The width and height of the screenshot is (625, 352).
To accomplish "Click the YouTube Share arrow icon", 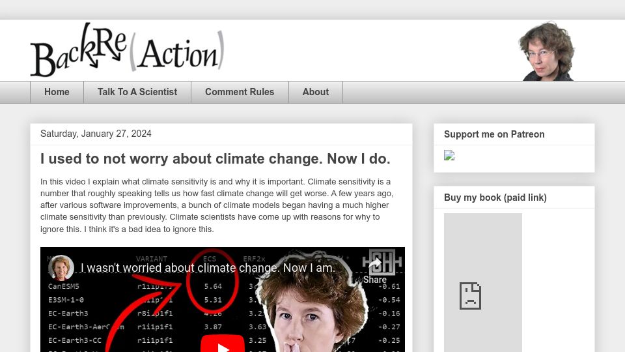I will 375,264.
